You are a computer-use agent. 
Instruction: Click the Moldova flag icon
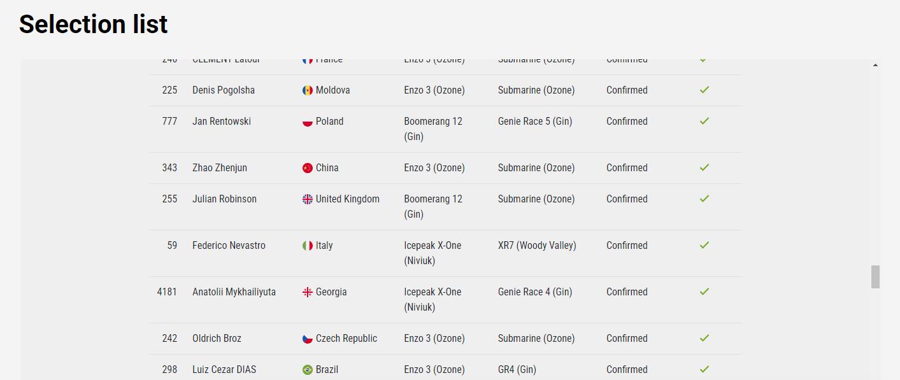coord(308,90)
